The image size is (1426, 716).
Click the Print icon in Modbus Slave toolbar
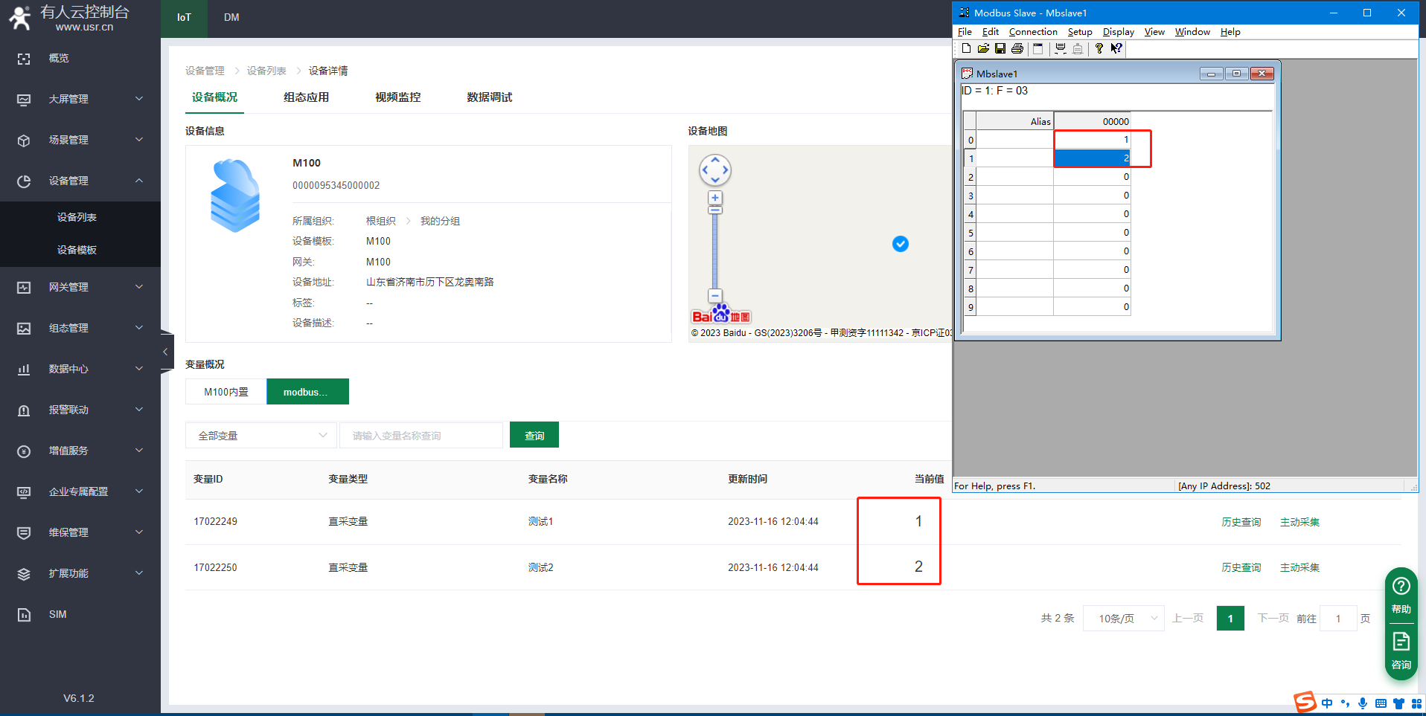pos(1017,49)
